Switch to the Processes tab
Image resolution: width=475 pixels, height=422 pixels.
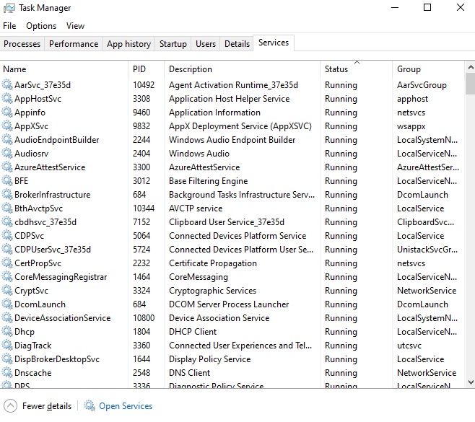[x=22, y=44]
